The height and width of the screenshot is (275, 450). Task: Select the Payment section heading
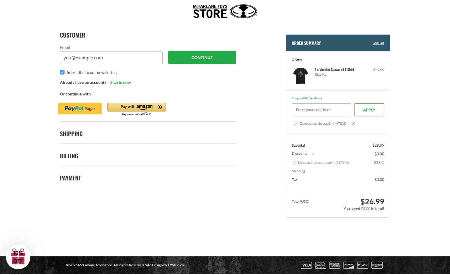coord(70,178)
